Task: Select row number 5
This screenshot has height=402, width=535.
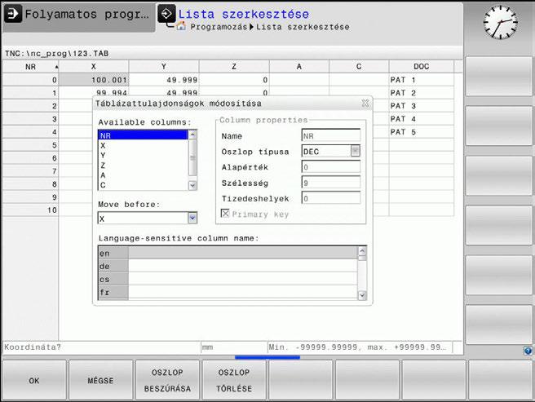Action: 30,145
